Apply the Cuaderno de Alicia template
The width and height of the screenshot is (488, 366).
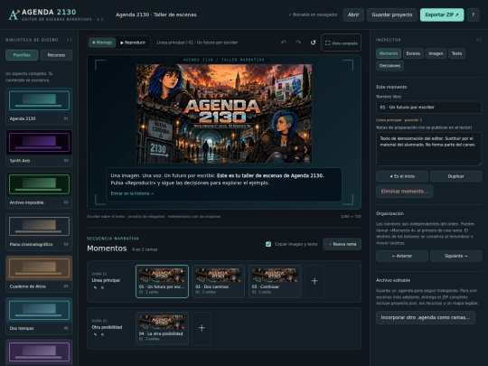pos(39,274)
